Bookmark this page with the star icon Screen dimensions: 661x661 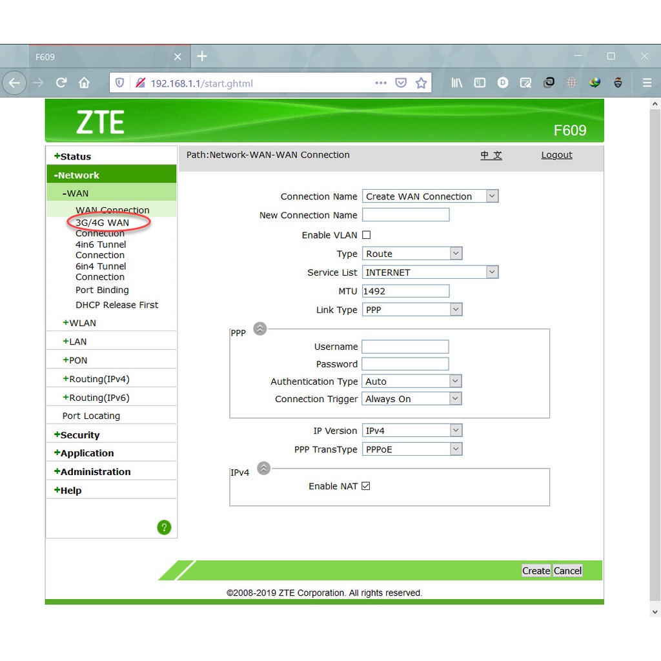click(421, 83)
